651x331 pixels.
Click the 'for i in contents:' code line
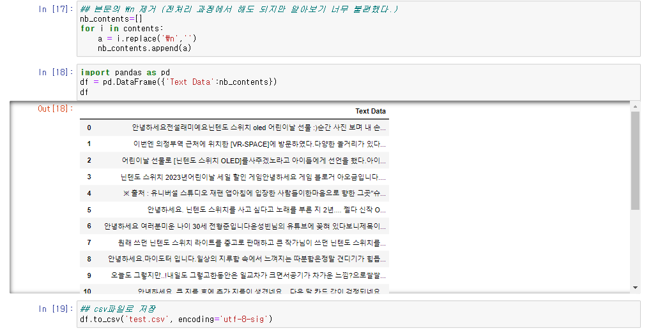point(121,29)
